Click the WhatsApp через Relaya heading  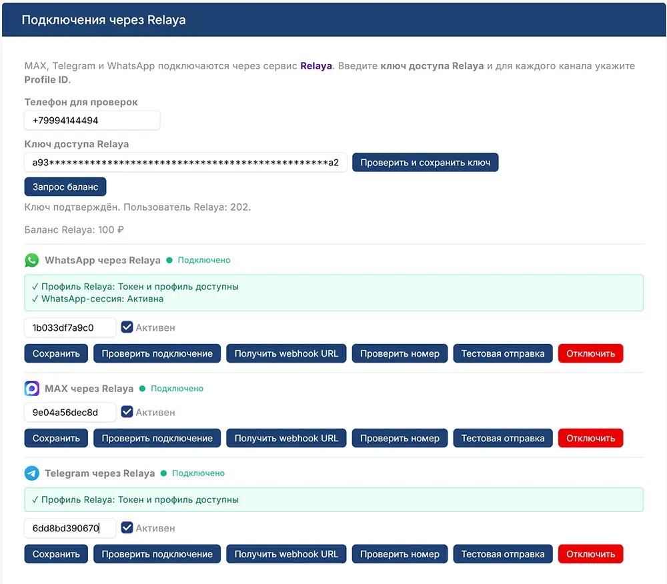[103, 260]
